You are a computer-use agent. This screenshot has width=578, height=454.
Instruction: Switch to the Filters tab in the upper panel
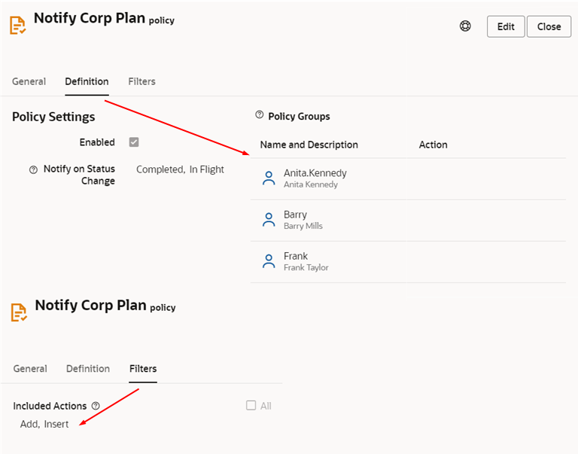click(141, 81)
